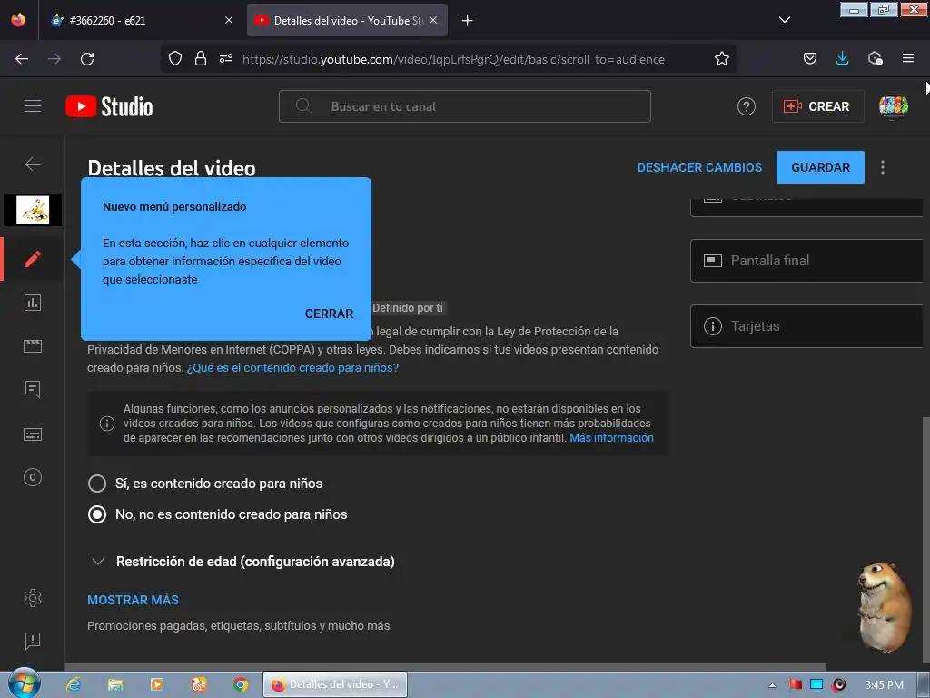Screen dimensions: 930x698
Task: Click the extension icon in the Firefox toolbar
Action: click(875, 59)
